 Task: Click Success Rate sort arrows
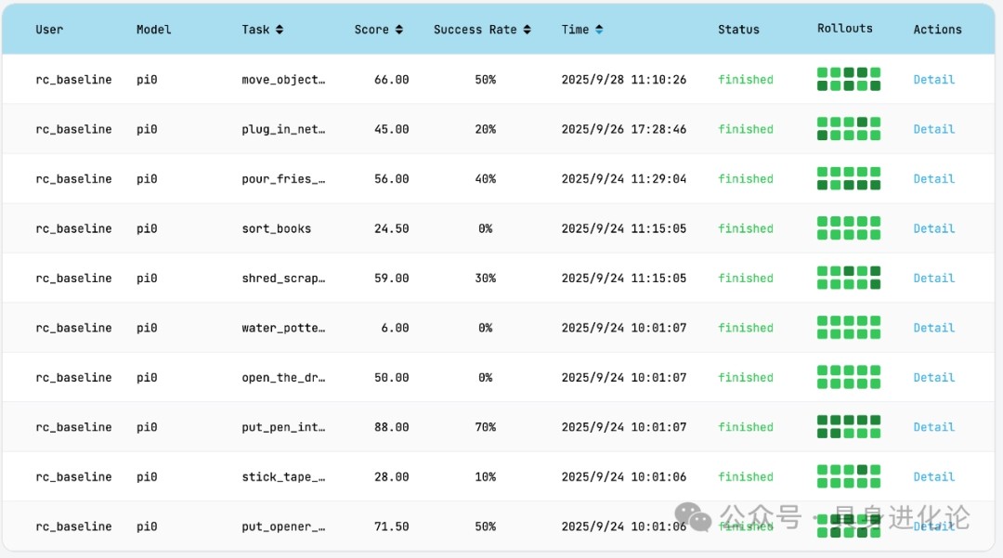tap(527, 30)
